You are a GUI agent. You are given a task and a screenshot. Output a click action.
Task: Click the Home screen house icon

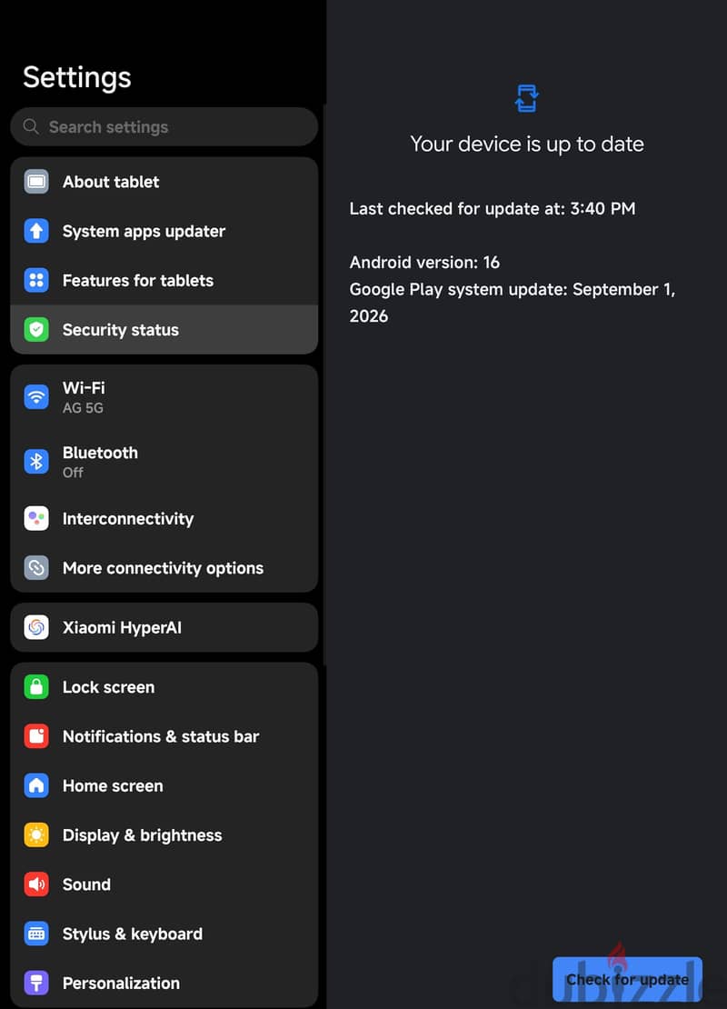point(36,785)
